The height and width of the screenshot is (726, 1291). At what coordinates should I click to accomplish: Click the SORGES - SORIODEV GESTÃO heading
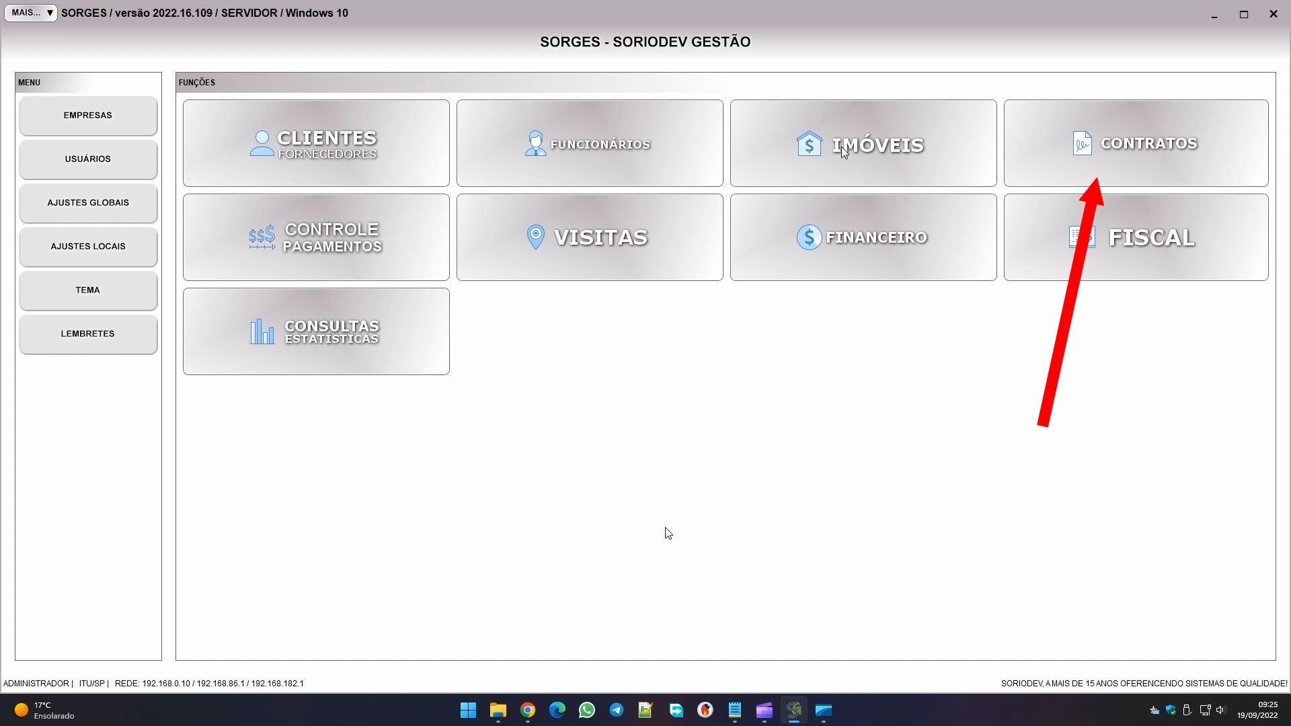[645, 42]
